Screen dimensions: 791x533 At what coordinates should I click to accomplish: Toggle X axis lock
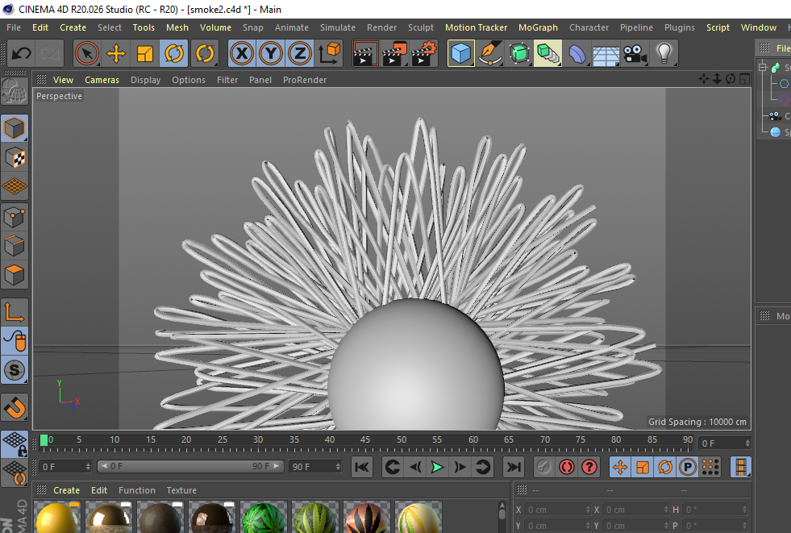click(x=242, y=53)
